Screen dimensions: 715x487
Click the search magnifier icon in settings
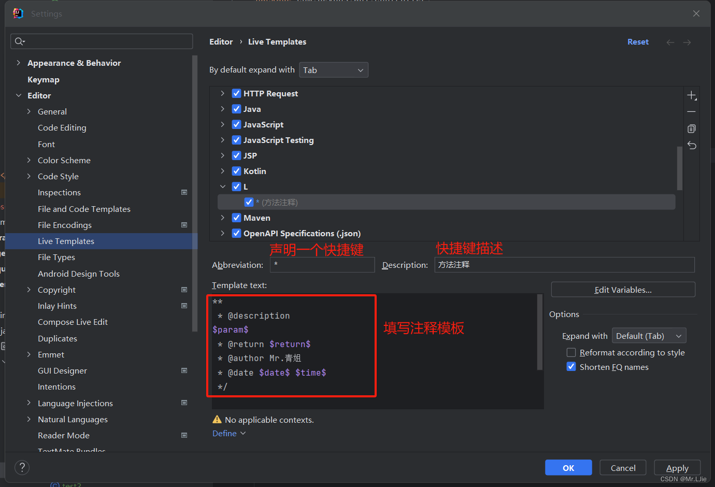[x=20, y=41]
